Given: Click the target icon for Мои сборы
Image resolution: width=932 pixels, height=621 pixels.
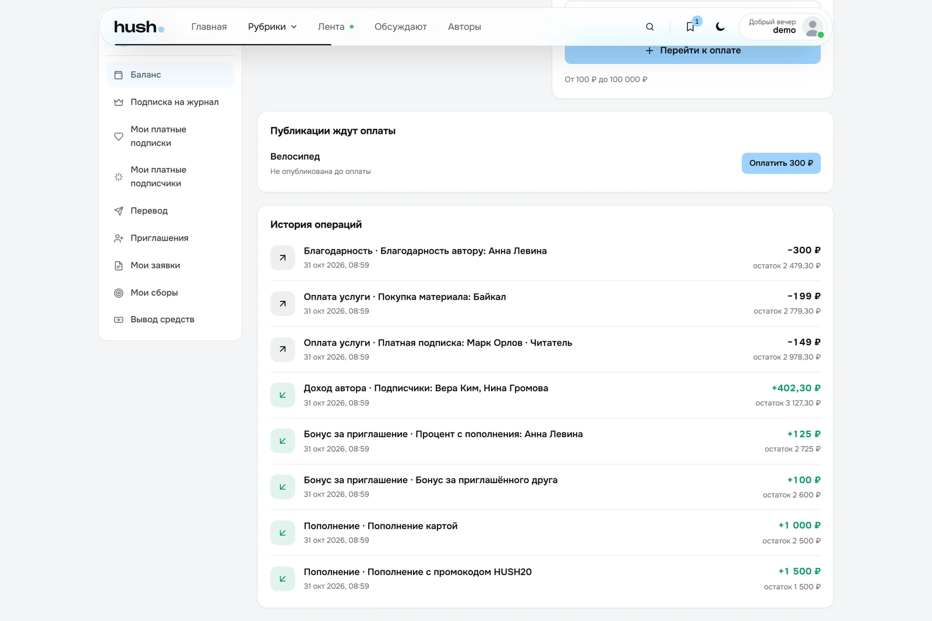Looking at the screenshot, I should tap(119, 293).
